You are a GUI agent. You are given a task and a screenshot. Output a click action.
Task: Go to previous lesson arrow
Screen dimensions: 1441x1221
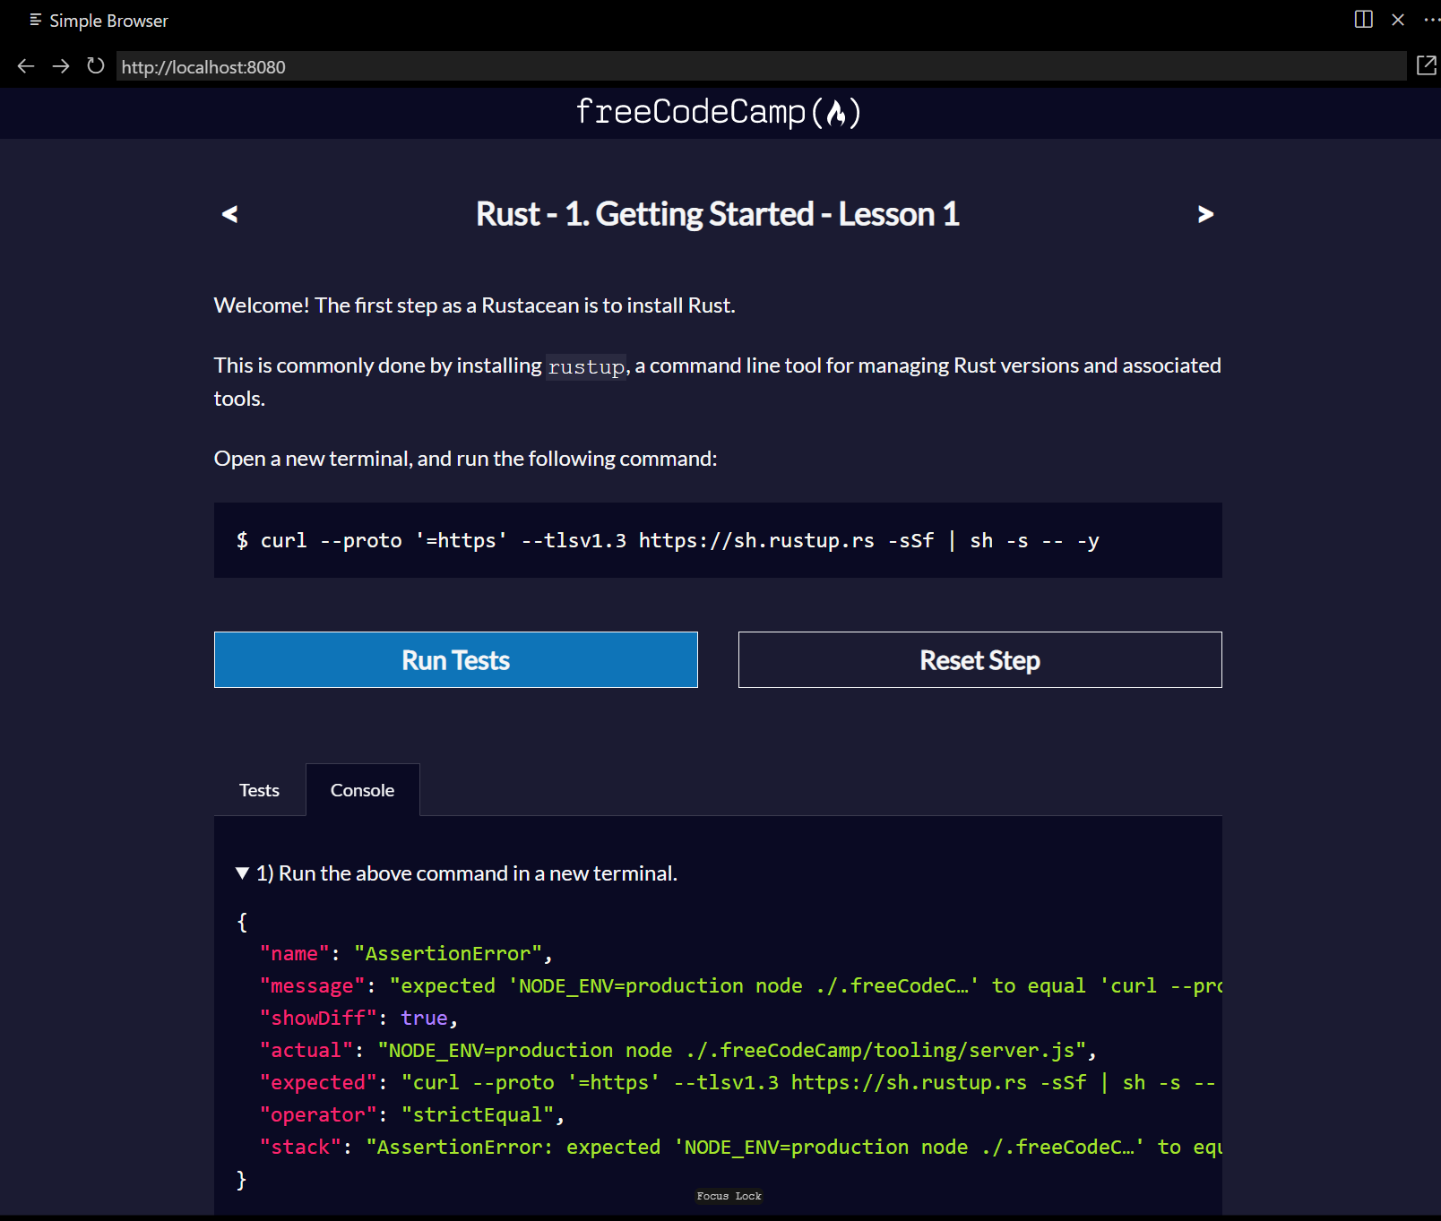click(230, 214)
